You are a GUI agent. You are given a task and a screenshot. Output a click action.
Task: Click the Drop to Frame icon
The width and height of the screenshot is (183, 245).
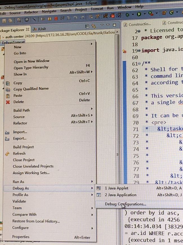pyautogui.click(x=91, y=17)
